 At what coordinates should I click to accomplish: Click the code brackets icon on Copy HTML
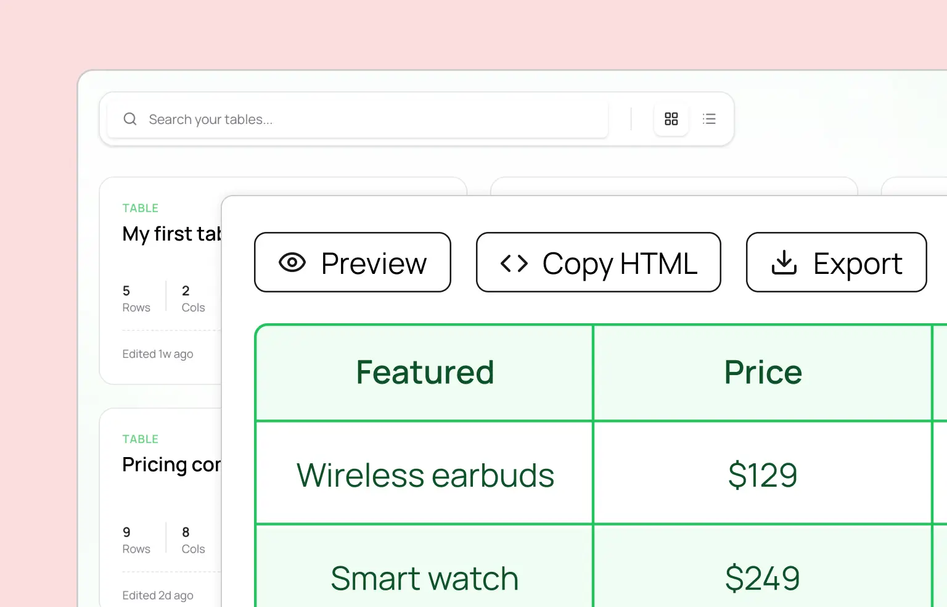click(514, 262)
